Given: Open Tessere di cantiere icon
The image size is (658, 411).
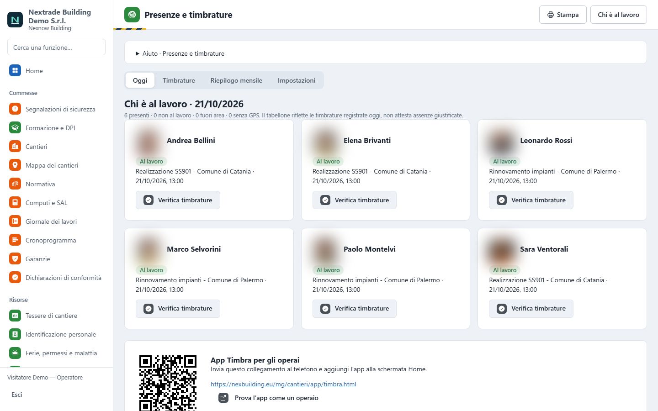Looking at the screenshot, I should (15, 316).
